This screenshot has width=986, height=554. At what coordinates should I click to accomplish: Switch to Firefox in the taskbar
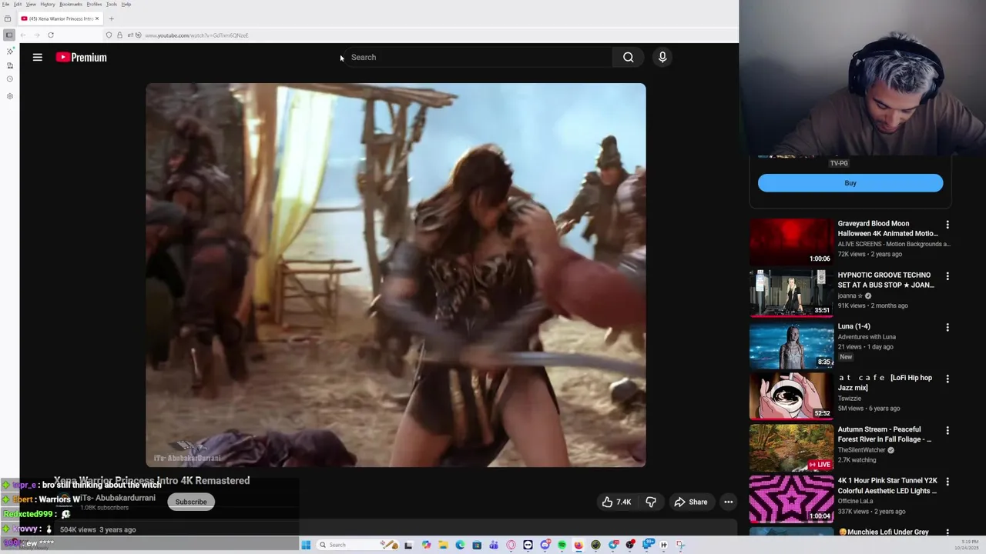(578, 545)
